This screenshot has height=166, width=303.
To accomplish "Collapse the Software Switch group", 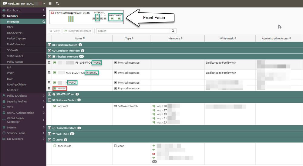I will [49, 100].
